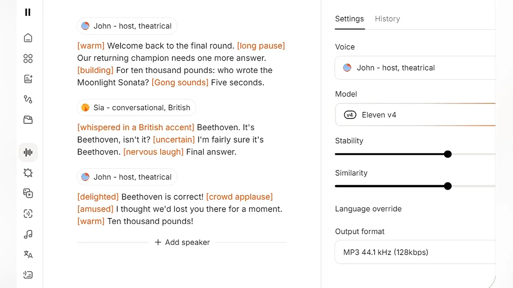The width and height of the screenshot is (513, 288).
Task: Open the Voice dropdown showing John
Action: coord(415,68)
